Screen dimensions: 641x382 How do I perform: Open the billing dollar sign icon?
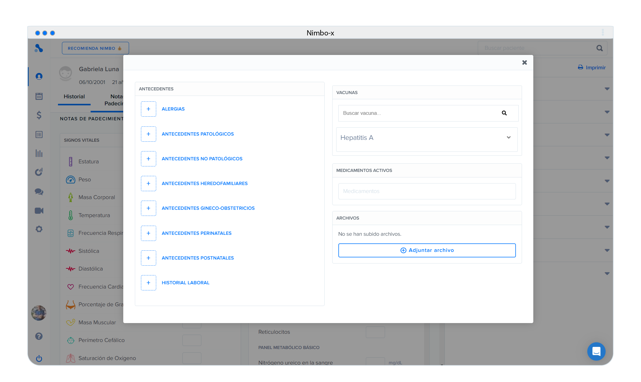click(39, 115)
